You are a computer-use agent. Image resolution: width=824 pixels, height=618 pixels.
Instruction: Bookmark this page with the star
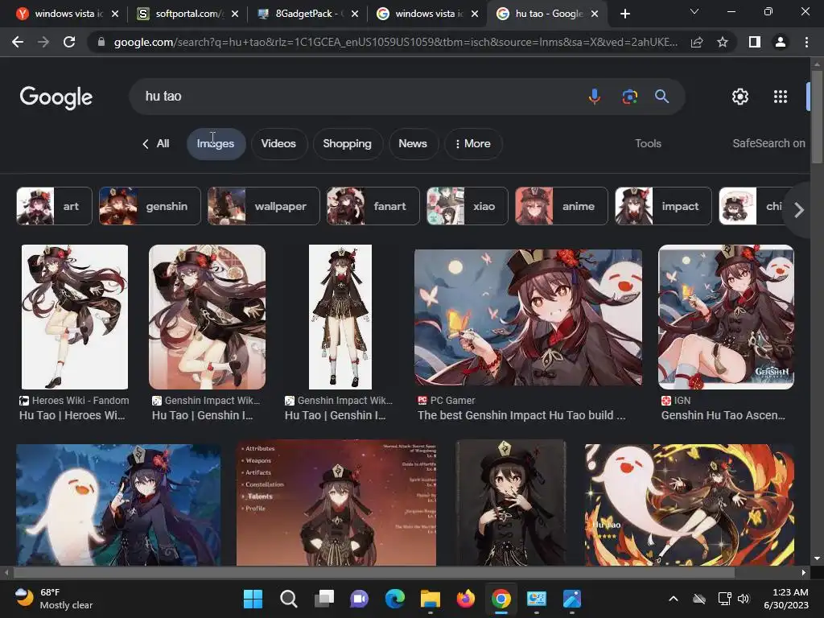click(723, 42)
